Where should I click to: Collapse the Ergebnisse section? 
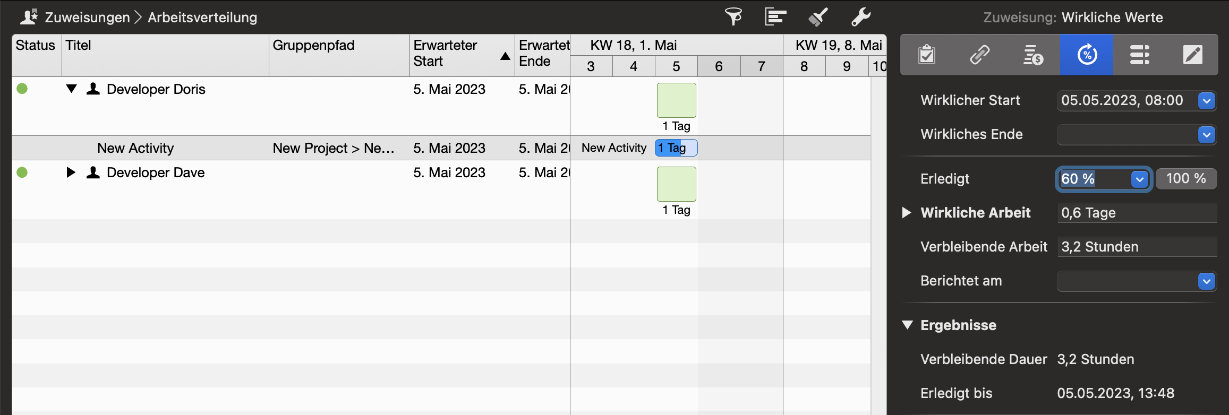(907, 325)
